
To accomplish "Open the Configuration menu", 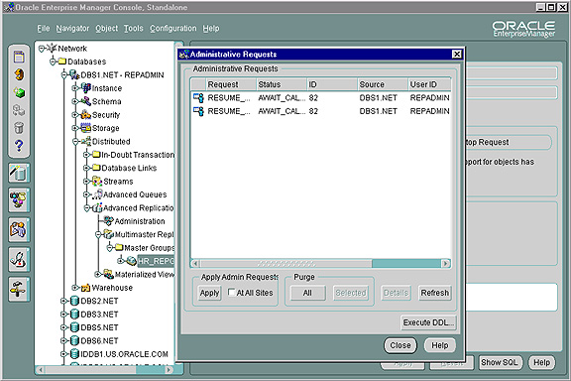I will click(x=172, y=28).
